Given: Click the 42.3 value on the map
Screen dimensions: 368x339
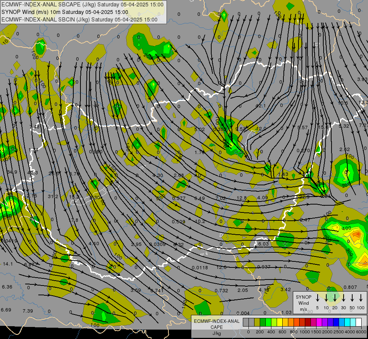Looking at the screenshot, I should point(33,173).
